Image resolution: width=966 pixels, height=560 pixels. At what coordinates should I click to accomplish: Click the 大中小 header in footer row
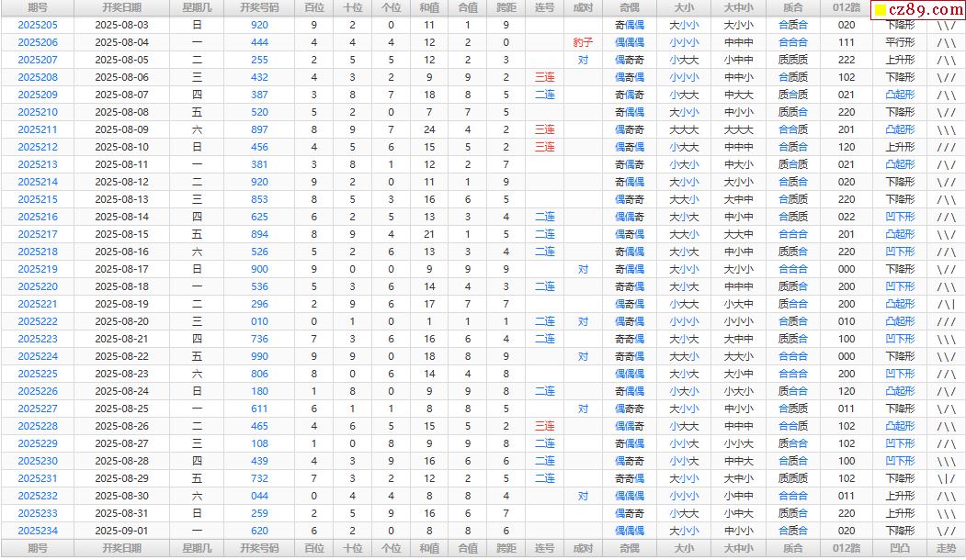[x=738, y=548]
